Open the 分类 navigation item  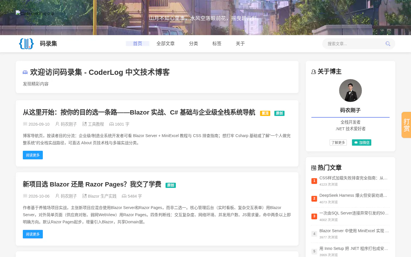tap(194, 43)
